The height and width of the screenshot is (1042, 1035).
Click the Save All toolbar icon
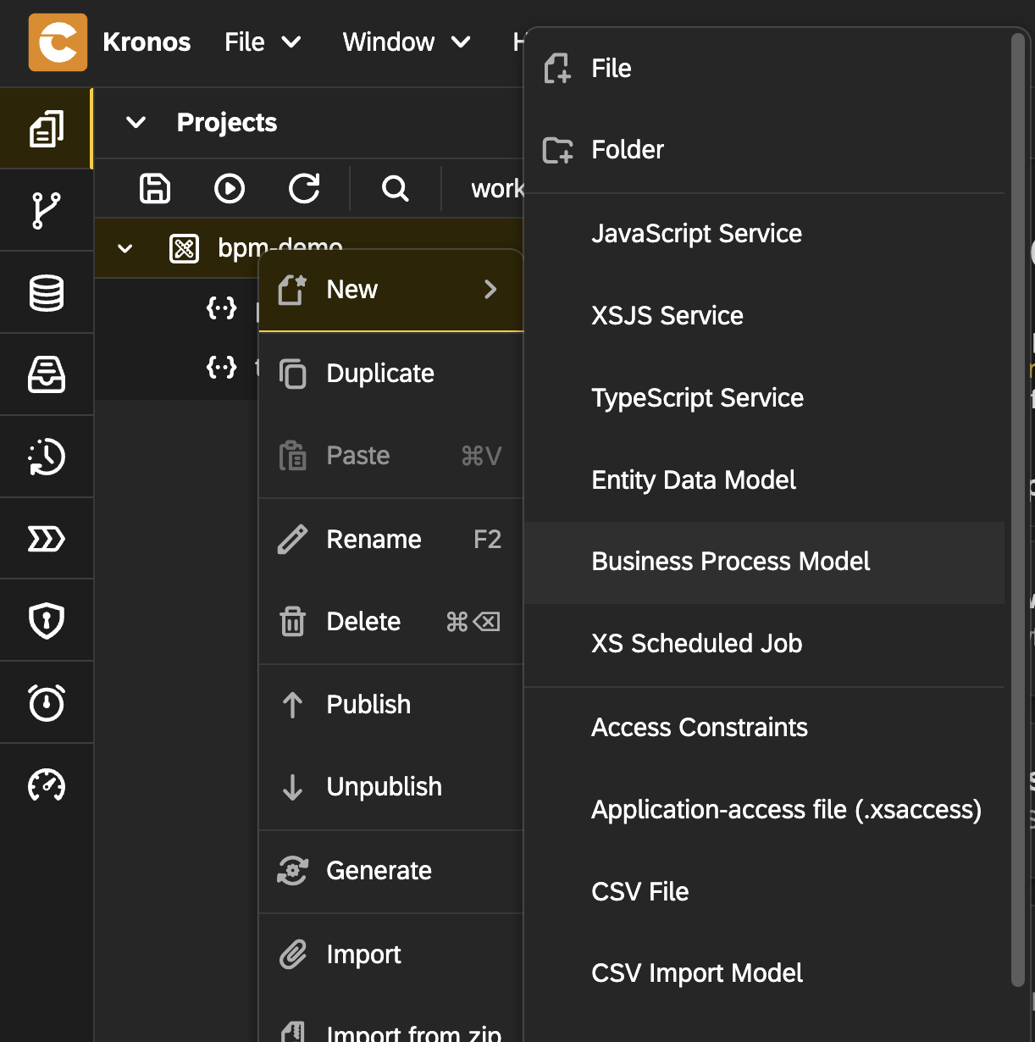point(155,188)
